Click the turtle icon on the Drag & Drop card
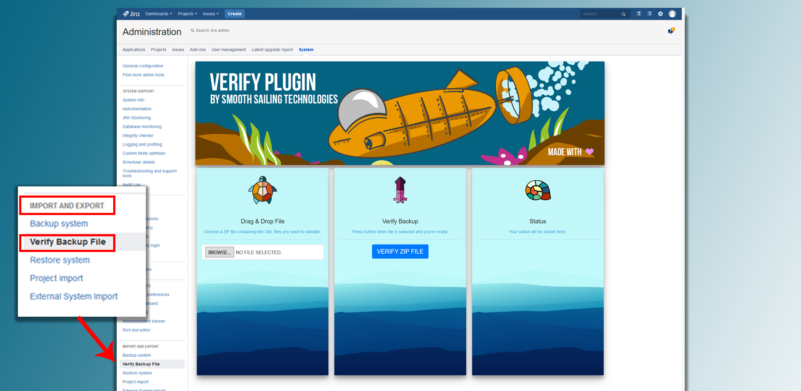The width and height of the screenshot is (801, 391). (263, 190)
